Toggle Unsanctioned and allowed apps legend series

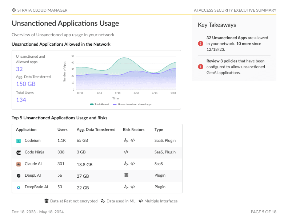tap(132, 104)
